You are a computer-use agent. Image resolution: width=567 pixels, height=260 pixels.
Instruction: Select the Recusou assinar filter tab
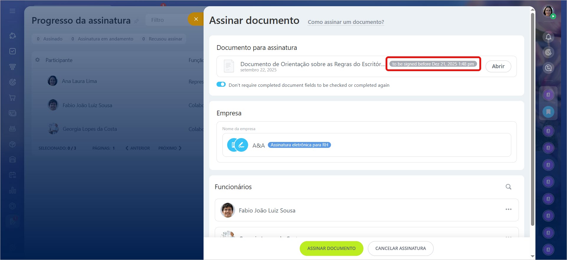(162, 39)
